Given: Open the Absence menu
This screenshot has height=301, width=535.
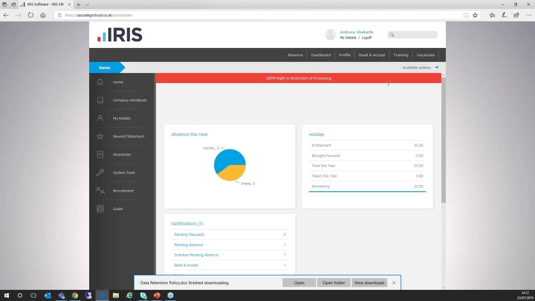Looking at the screenshot, I should [x=295, y=55].
